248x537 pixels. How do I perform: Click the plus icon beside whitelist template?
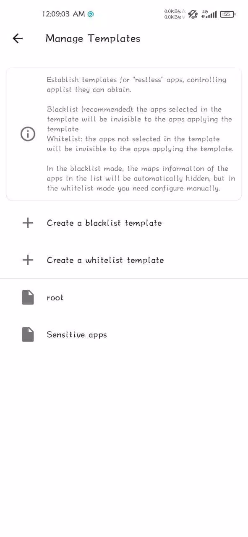(x=28, y=260)
